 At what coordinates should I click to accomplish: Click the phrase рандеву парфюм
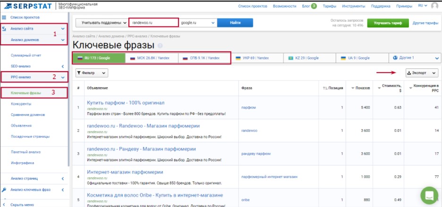256,154
